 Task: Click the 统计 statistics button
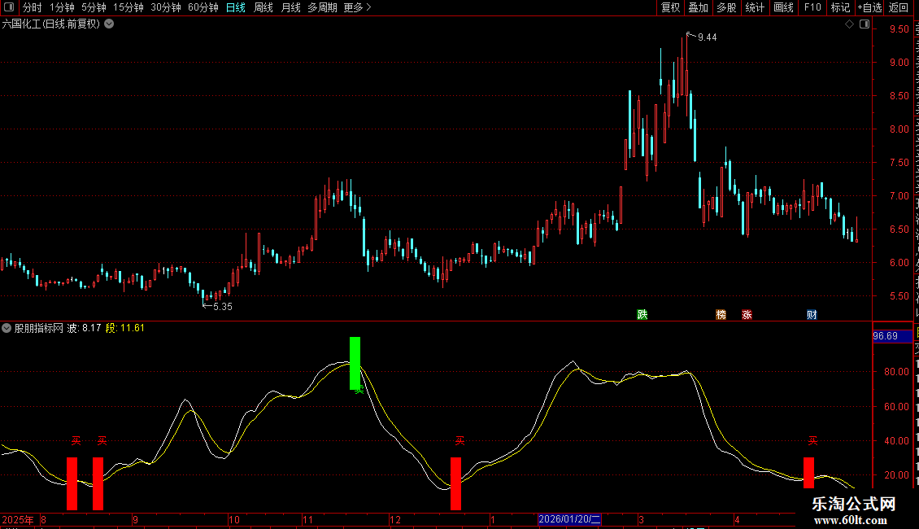755,7
